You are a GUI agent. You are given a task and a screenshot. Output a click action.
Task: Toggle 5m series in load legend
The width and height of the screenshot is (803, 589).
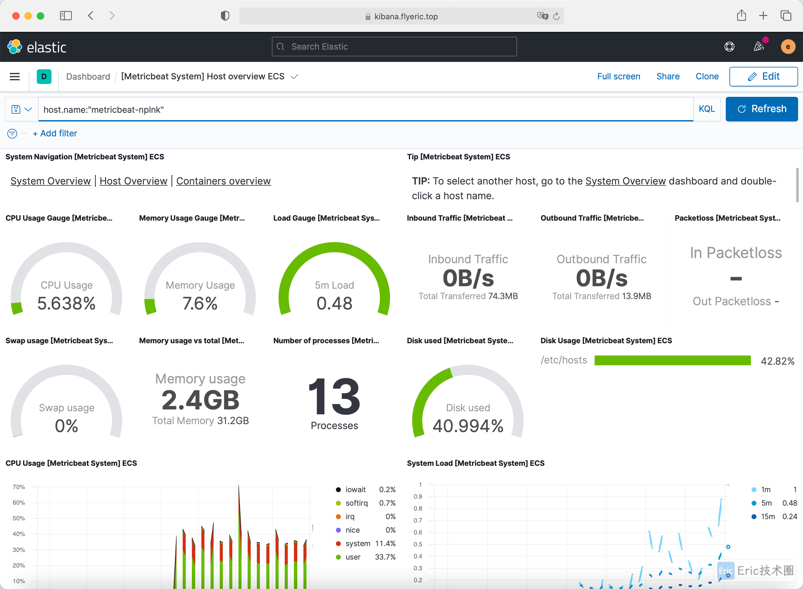click(766, 503)
